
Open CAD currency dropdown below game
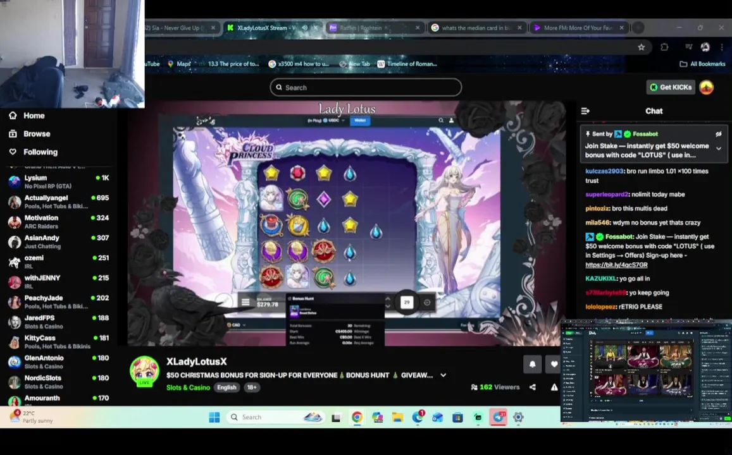[x=236, y=325]
